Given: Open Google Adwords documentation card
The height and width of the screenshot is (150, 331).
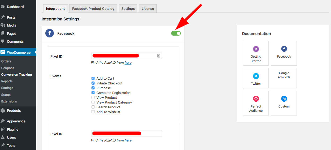Looking at the screenshot, I should click(284, 78).
